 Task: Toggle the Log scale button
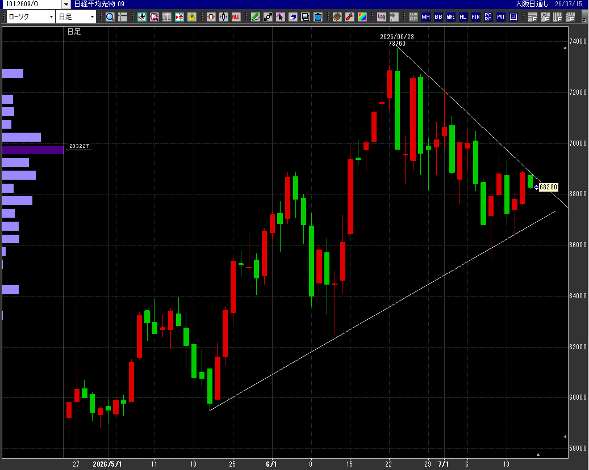click(381, 17)
